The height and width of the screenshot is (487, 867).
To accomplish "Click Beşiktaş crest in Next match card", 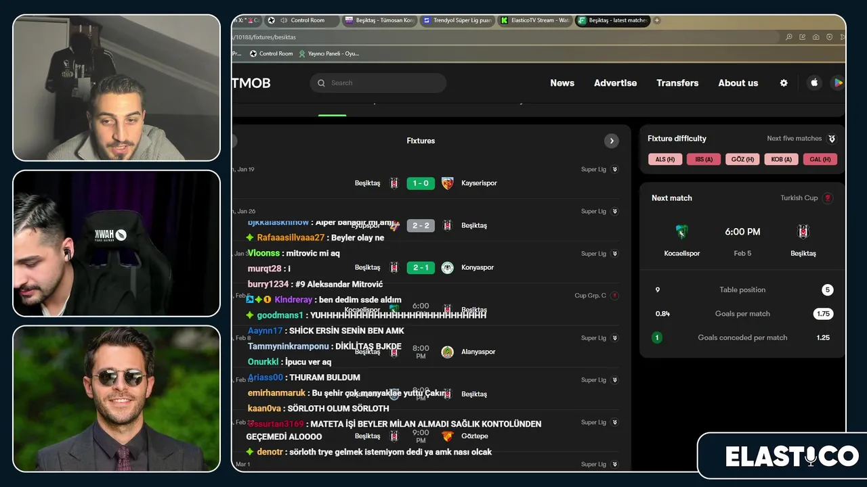I will [803, 232].
